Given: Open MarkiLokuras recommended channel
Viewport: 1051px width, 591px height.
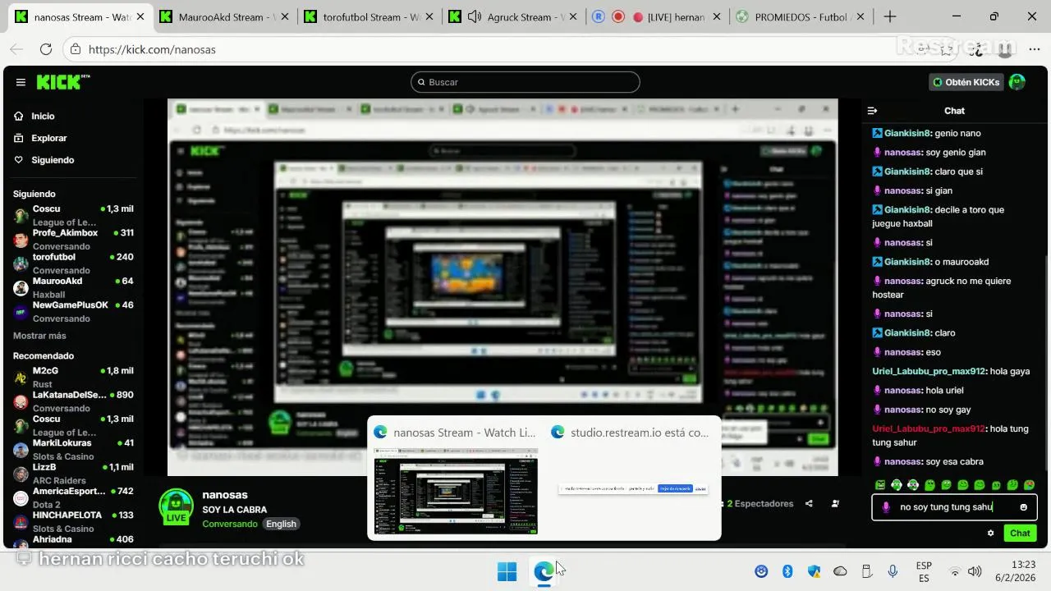Looking at the screenshot, I should [x=72, y=449].
